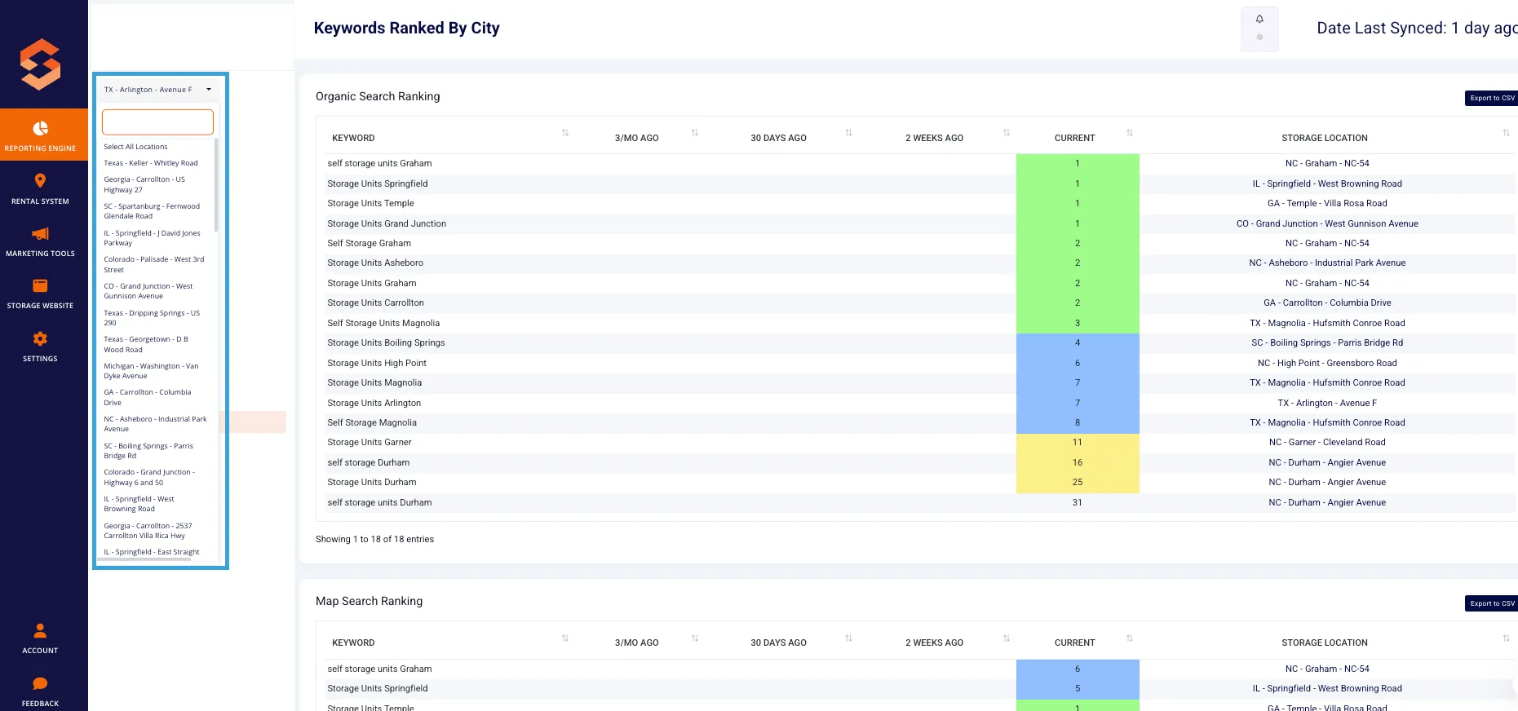Choose Select All Locations option
The width and height of the screenshot is (1518, 711).
[x=135, y=147]
